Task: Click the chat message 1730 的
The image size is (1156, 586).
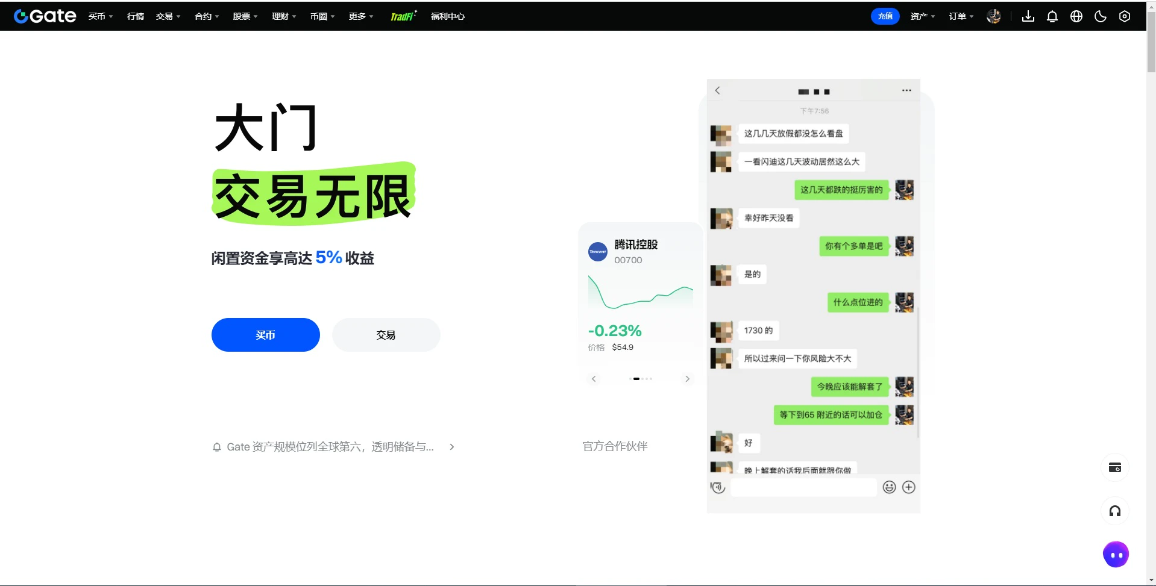Action: [x=758, y=331]
